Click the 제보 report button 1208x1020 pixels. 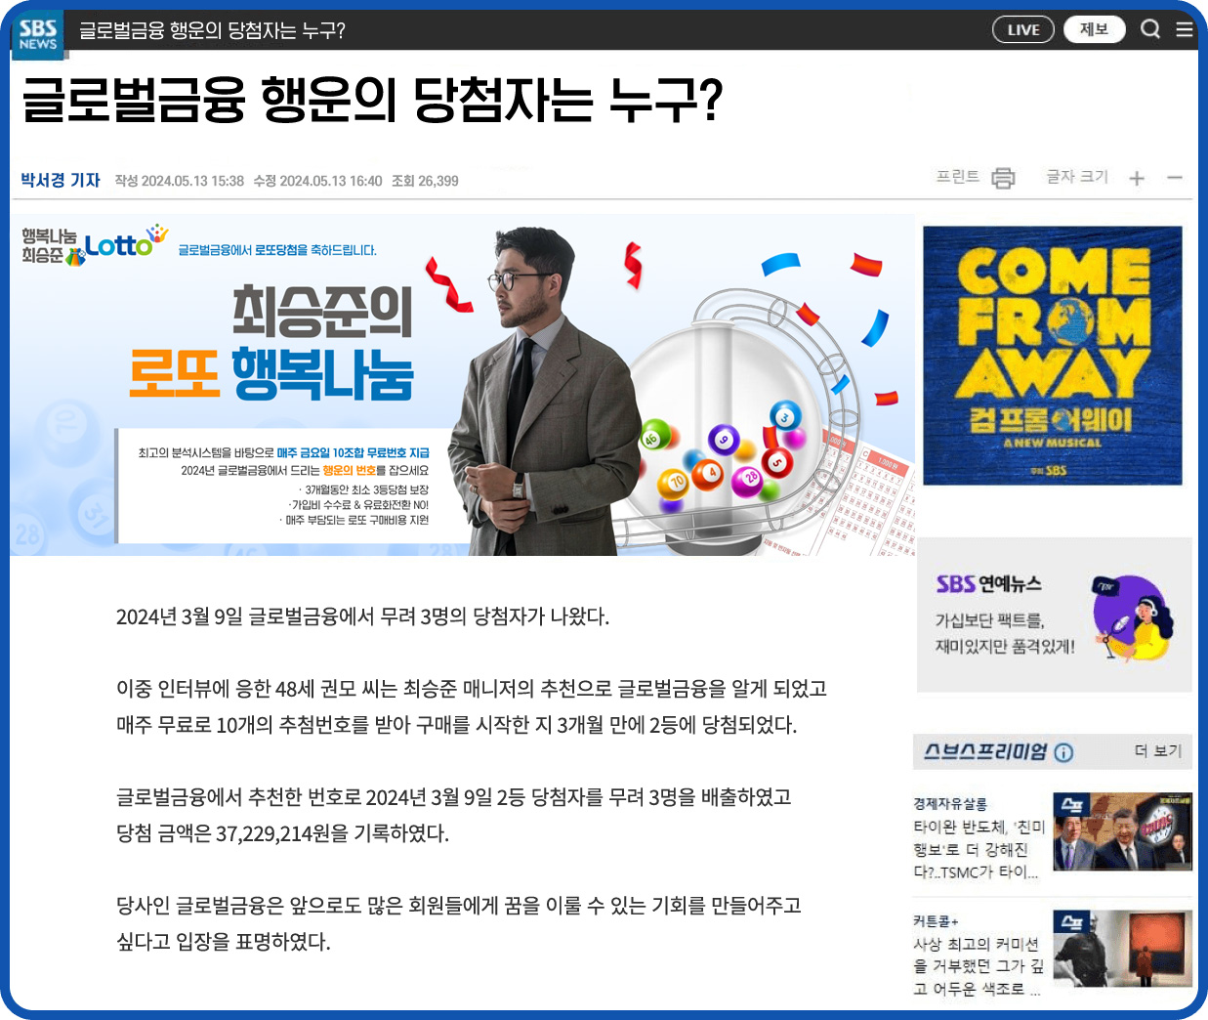tap(1094, 29)
